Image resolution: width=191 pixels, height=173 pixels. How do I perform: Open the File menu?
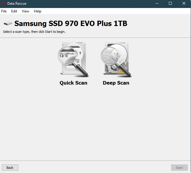tap(4, 11)
